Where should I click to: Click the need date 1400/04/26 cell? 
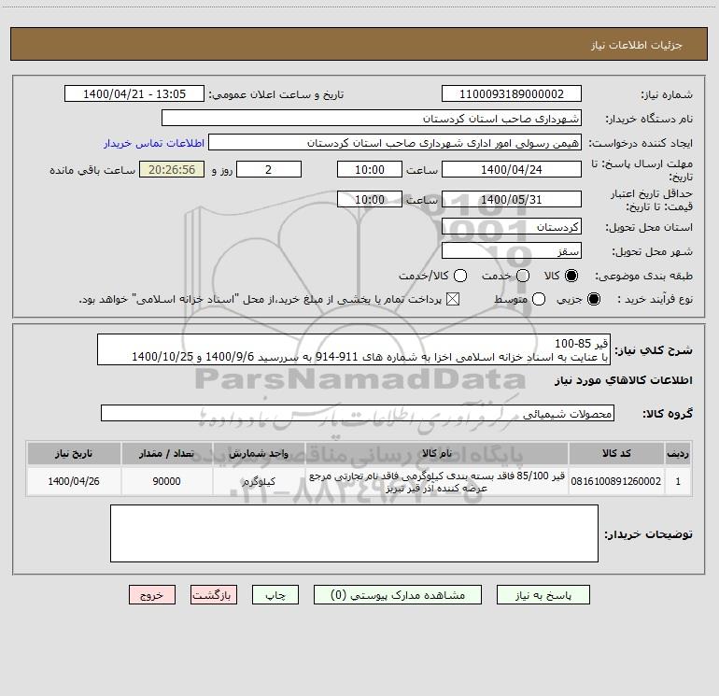click(x=74, y=481)
